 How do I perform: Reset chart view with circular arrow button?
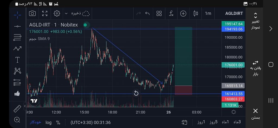click(136, 94)
